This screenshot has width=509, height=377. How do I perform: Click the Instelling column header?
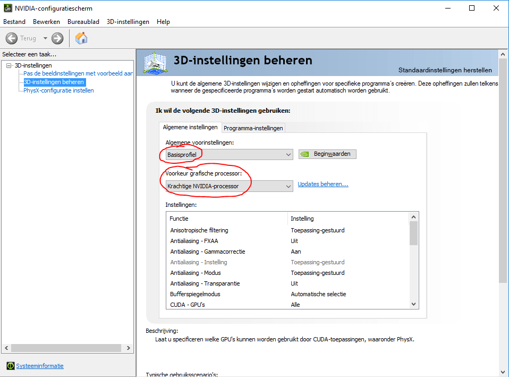(x=348, y=219)
